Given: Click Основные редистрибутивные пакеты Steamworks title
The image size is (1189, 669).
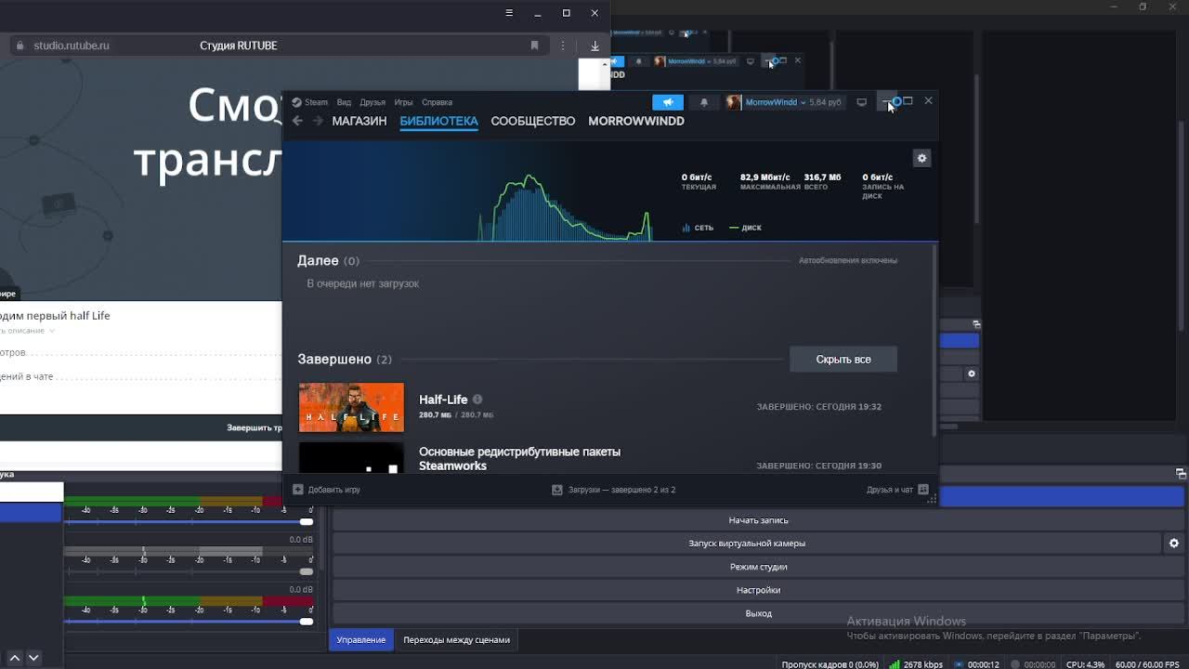Looking at the screenshot, I should click(x=519, y=459).
